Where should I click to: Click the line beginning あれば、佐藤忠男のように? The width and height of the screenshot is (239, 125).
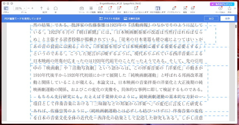point(118,111)
